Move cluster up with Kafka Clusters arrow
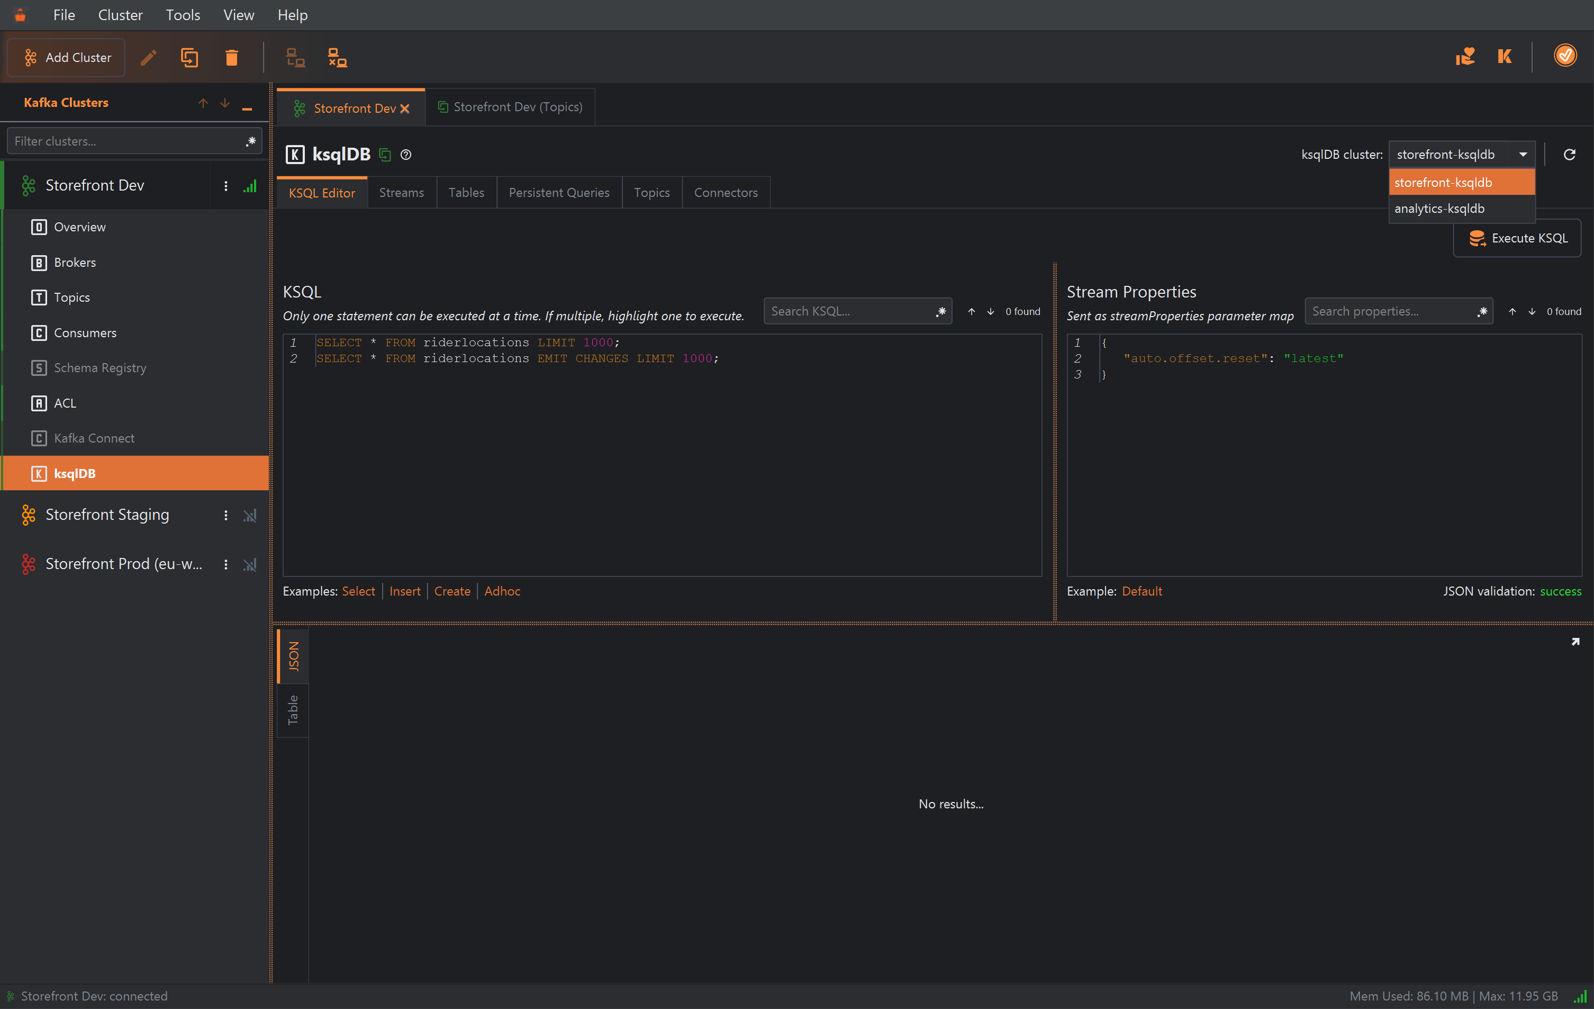 coord(203,103)
